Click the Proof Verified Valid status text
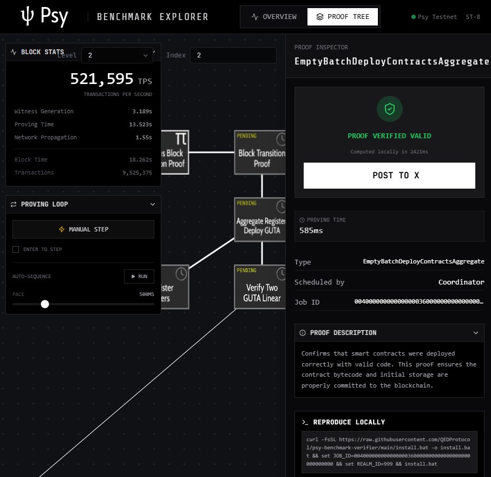The width and height of the screenshot is (491, 477). 389,136
